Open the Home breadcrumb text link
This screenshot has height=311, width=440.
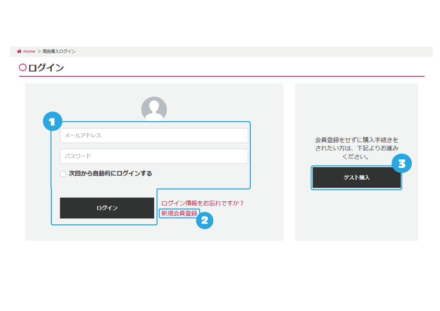pyautogui.click(x=29, y=51)
